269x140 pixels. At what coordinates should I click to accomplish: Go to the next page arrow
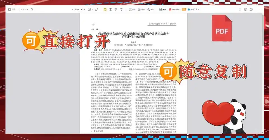coord(27,10)
